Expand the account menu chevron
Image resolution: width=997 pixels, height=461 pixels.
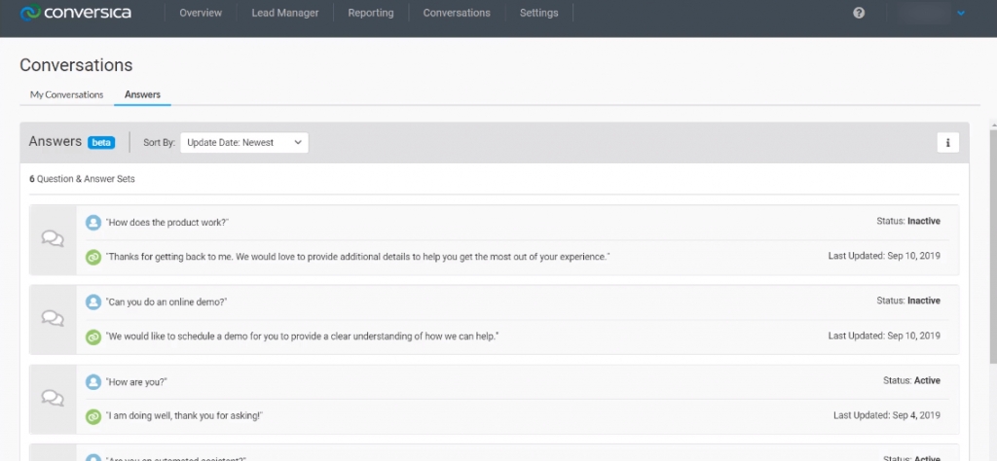[x=961, y=13]
